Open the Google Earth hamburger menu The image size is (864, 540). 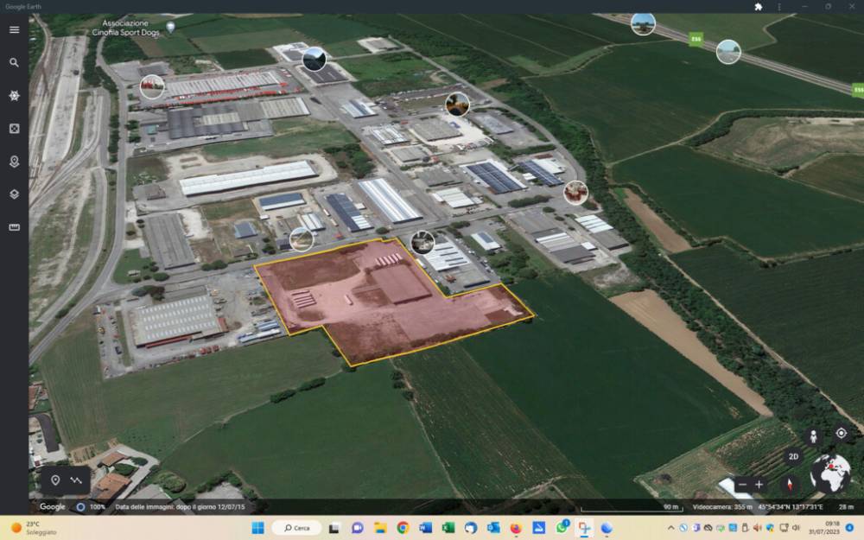click(14, 29)
